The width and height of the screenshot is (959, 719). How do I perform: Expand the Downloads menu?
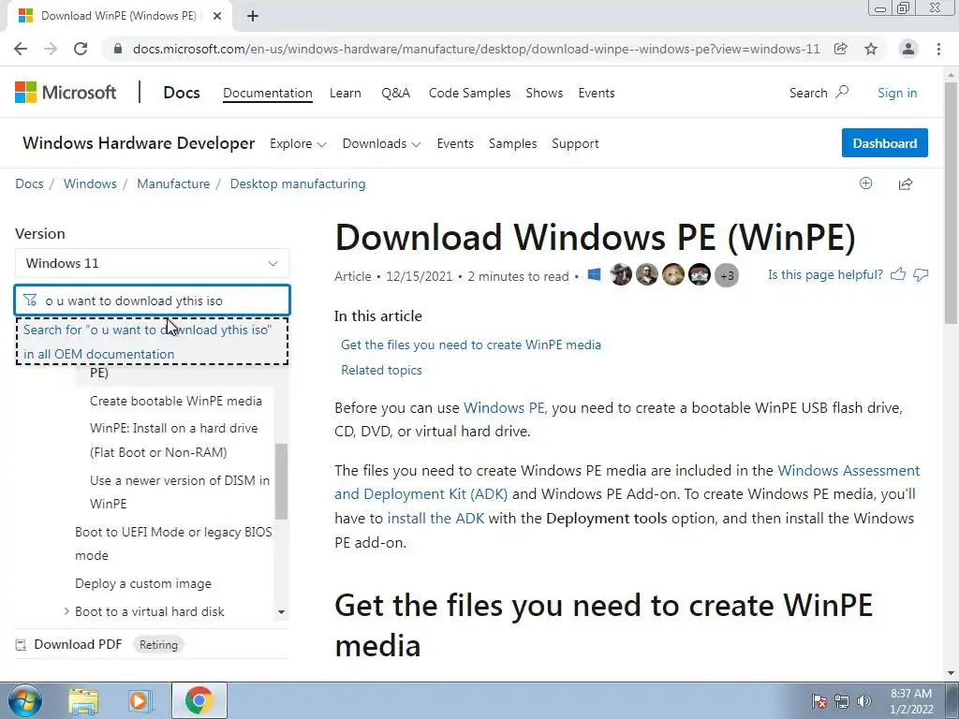point(381,143)
